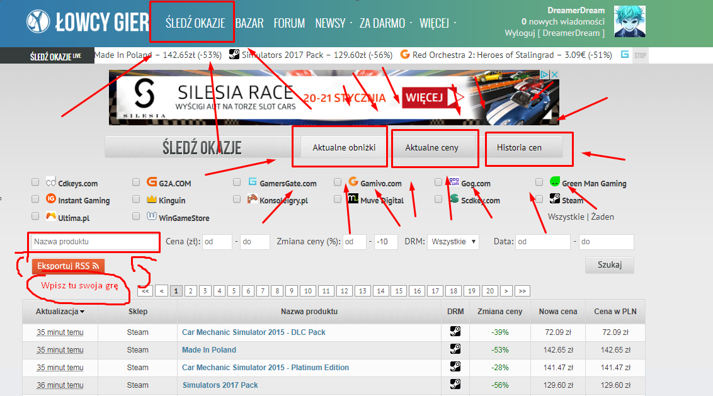Click the Steam DRM icon in the Platinum Edition row
The image size is (713, 396).
tap(455, 366)
